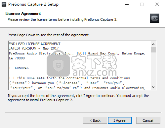This screenshot has height=128, width=165.
Task: Click the License Agreement page heading
Action: point(23,14)
